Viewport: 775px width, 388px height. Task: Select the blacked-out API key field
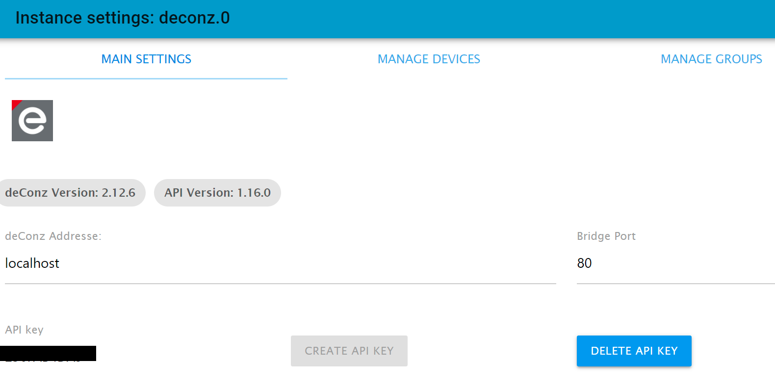click(x=48, y=353)
